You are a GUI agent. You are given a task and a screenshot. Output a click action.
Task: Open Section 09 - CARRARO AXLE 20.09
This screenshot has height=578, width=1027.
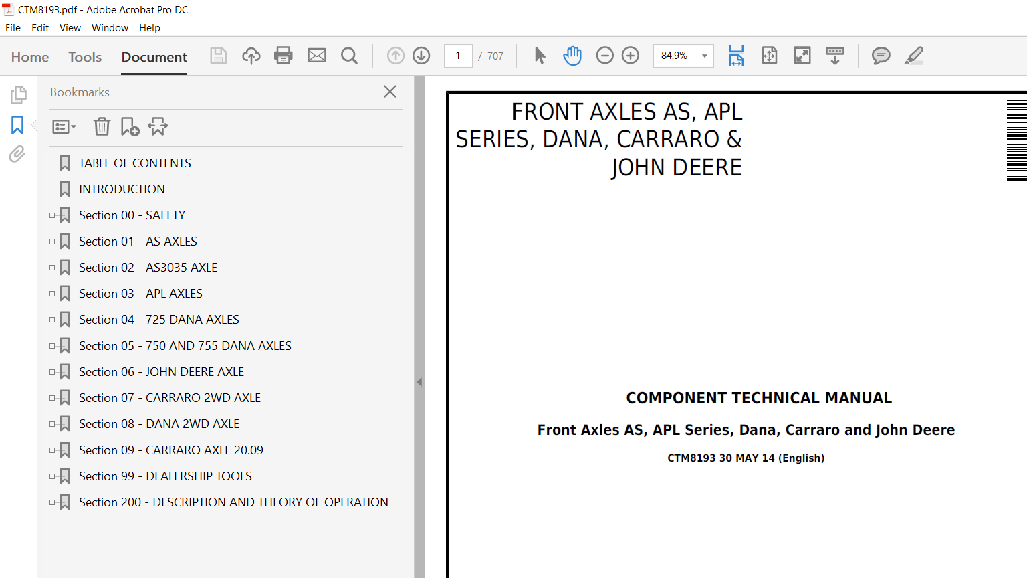[171, 450]
